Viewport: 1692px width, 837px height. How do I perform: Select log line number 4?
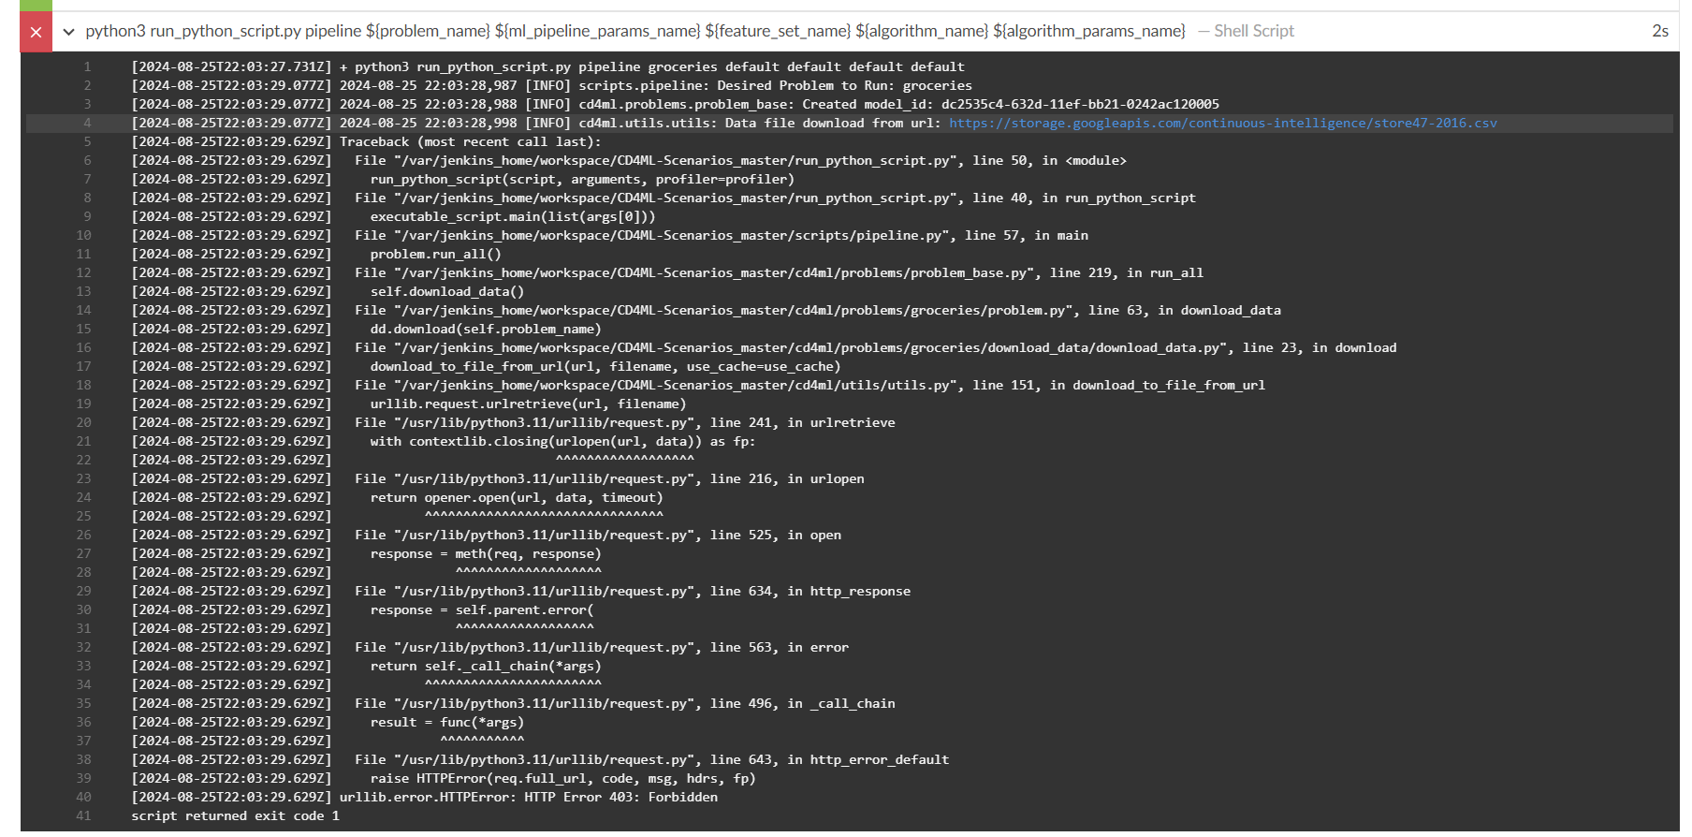tap(87, 124)
